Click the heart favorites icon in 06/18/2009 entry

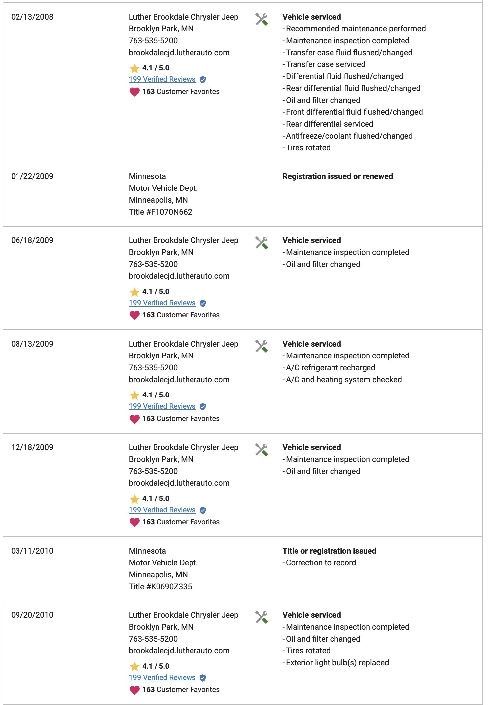click(x=134, y=315)
